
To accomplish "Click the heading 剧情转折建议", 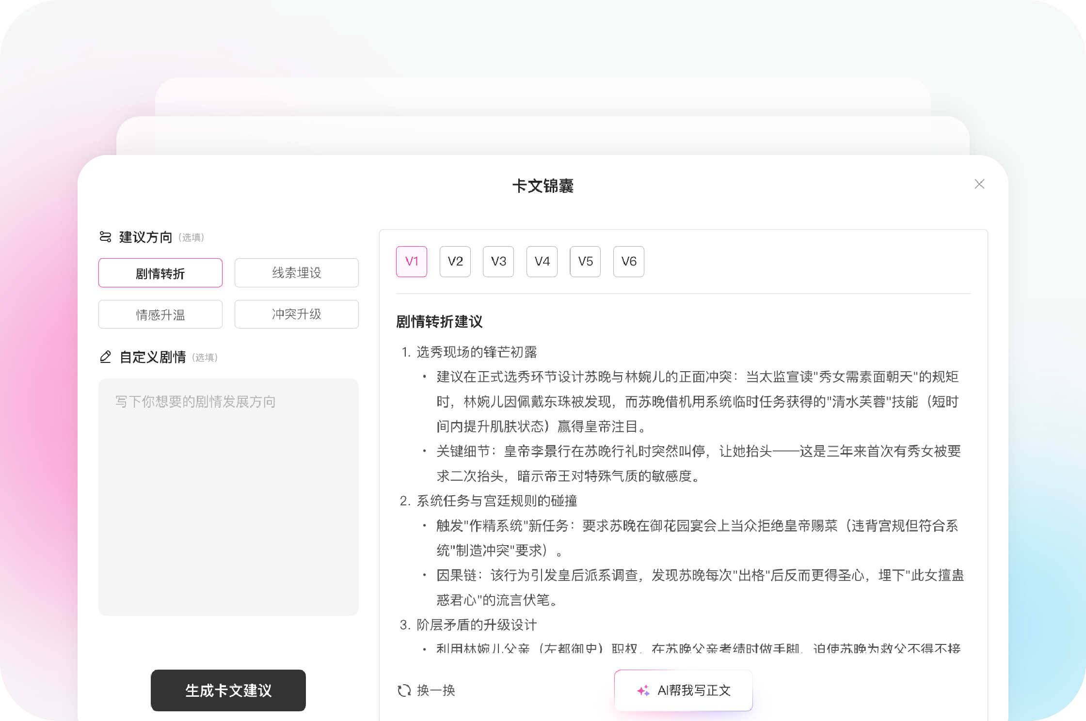I will pyautogui.click(x=439, y=322).
